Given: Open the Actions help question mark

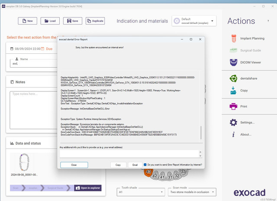Looking at the screenshot, I should click(x=268, y=21).
